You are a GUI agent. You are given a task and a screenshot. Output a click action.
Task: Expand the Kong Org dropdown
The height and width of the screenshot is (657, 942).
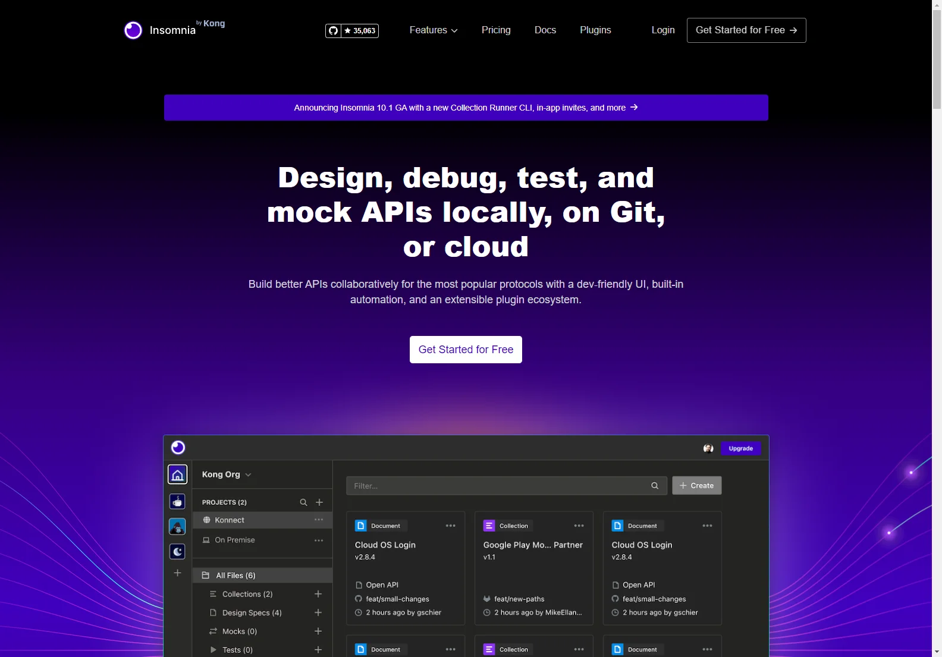227,474
